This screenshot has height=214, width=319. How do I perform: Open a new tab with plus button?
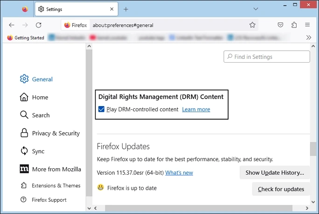(x=126, y=9)
